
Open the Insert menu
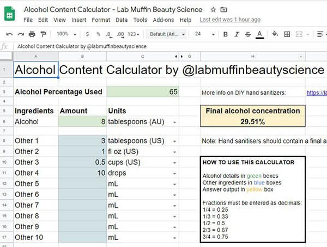coord(78,20)
